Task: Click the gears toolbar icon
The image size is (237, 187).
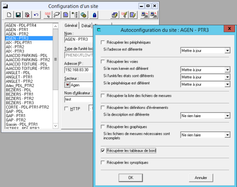Action: point(83,15)
